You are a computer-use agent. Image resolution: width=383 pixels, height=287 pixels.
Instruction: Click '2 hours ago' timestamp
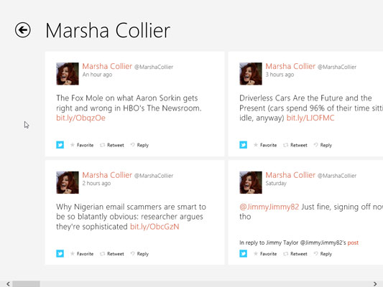[x=96, y=184]
